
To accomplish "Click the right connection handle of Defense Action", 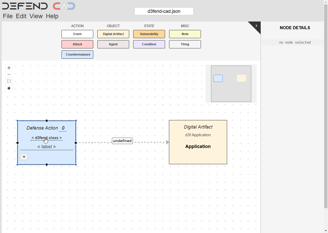I will coord(76,143).
